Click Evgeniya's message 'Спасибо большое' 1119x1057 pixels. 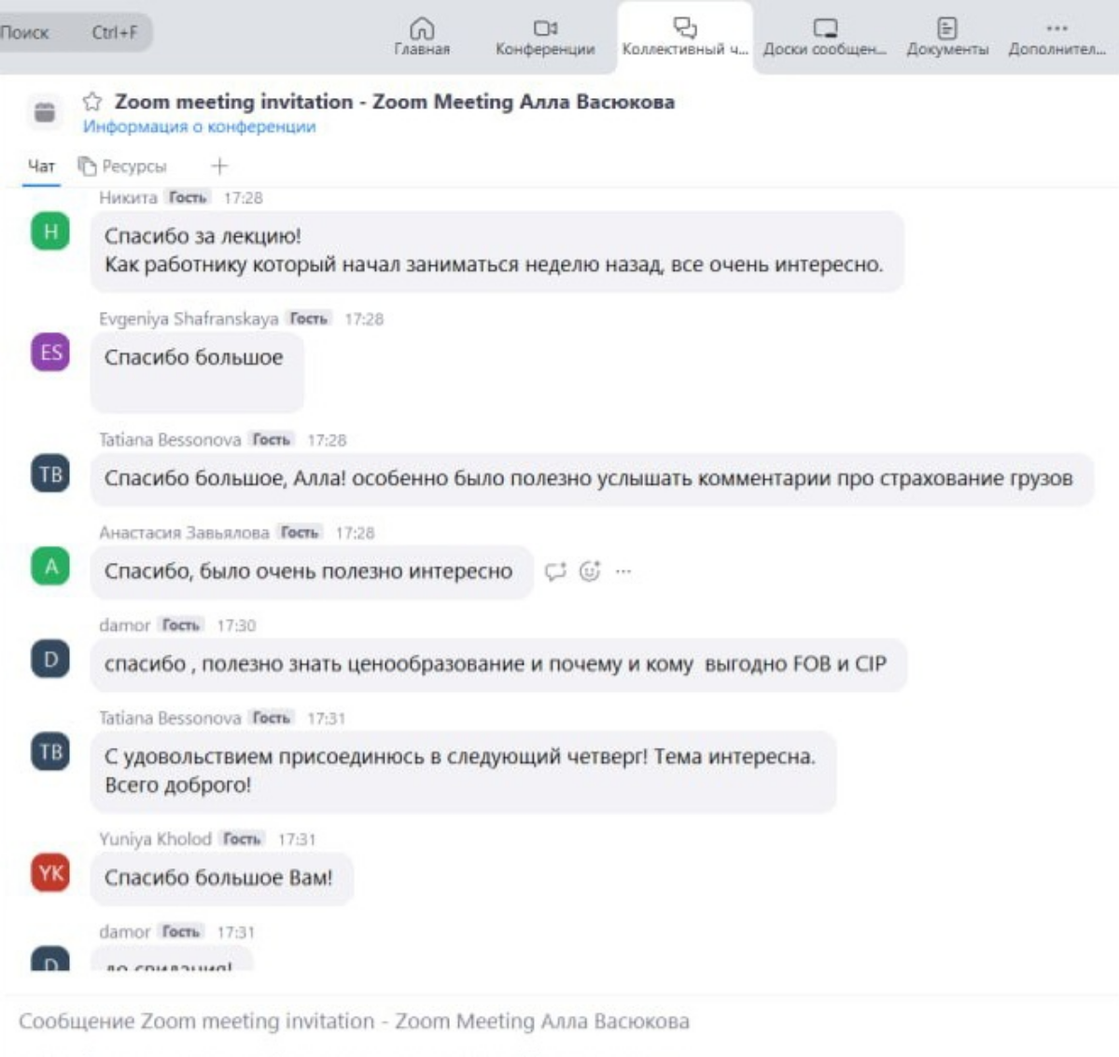pos(197,372)
